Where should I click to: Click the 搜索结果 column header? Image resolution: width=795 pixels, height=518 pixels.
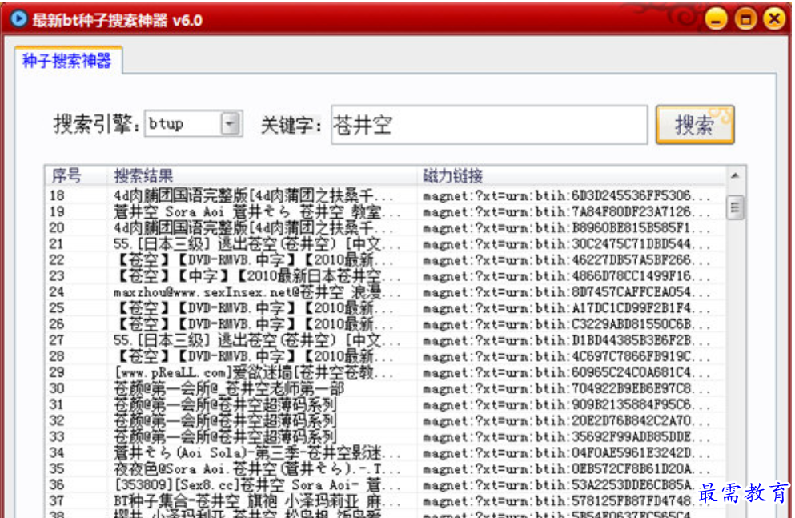click(262, 176)
